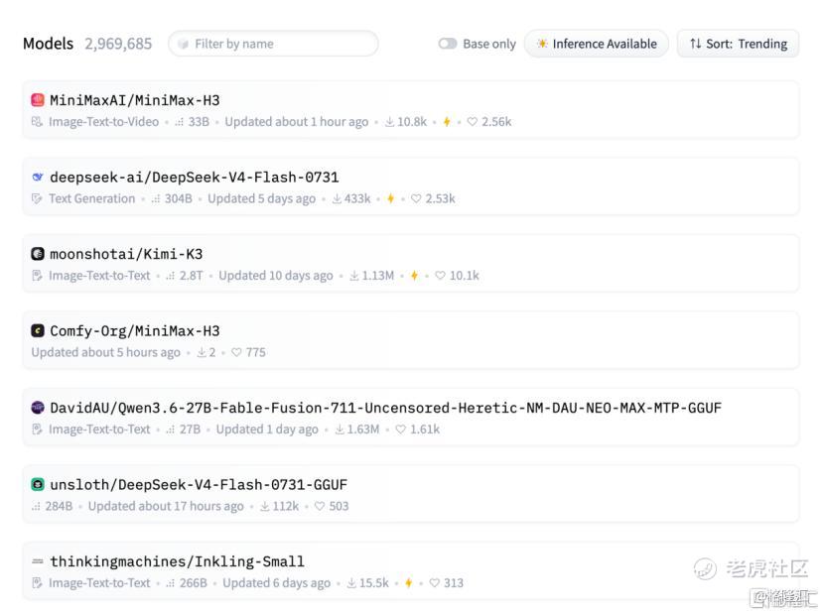Open MiniMaxAI/MiniMax-H3 model link

point(135,100)
